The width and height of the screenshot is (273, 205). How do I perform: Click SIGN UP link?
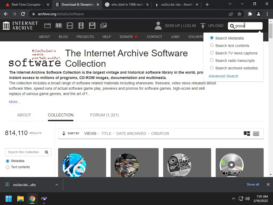click(x=172, y=26)
